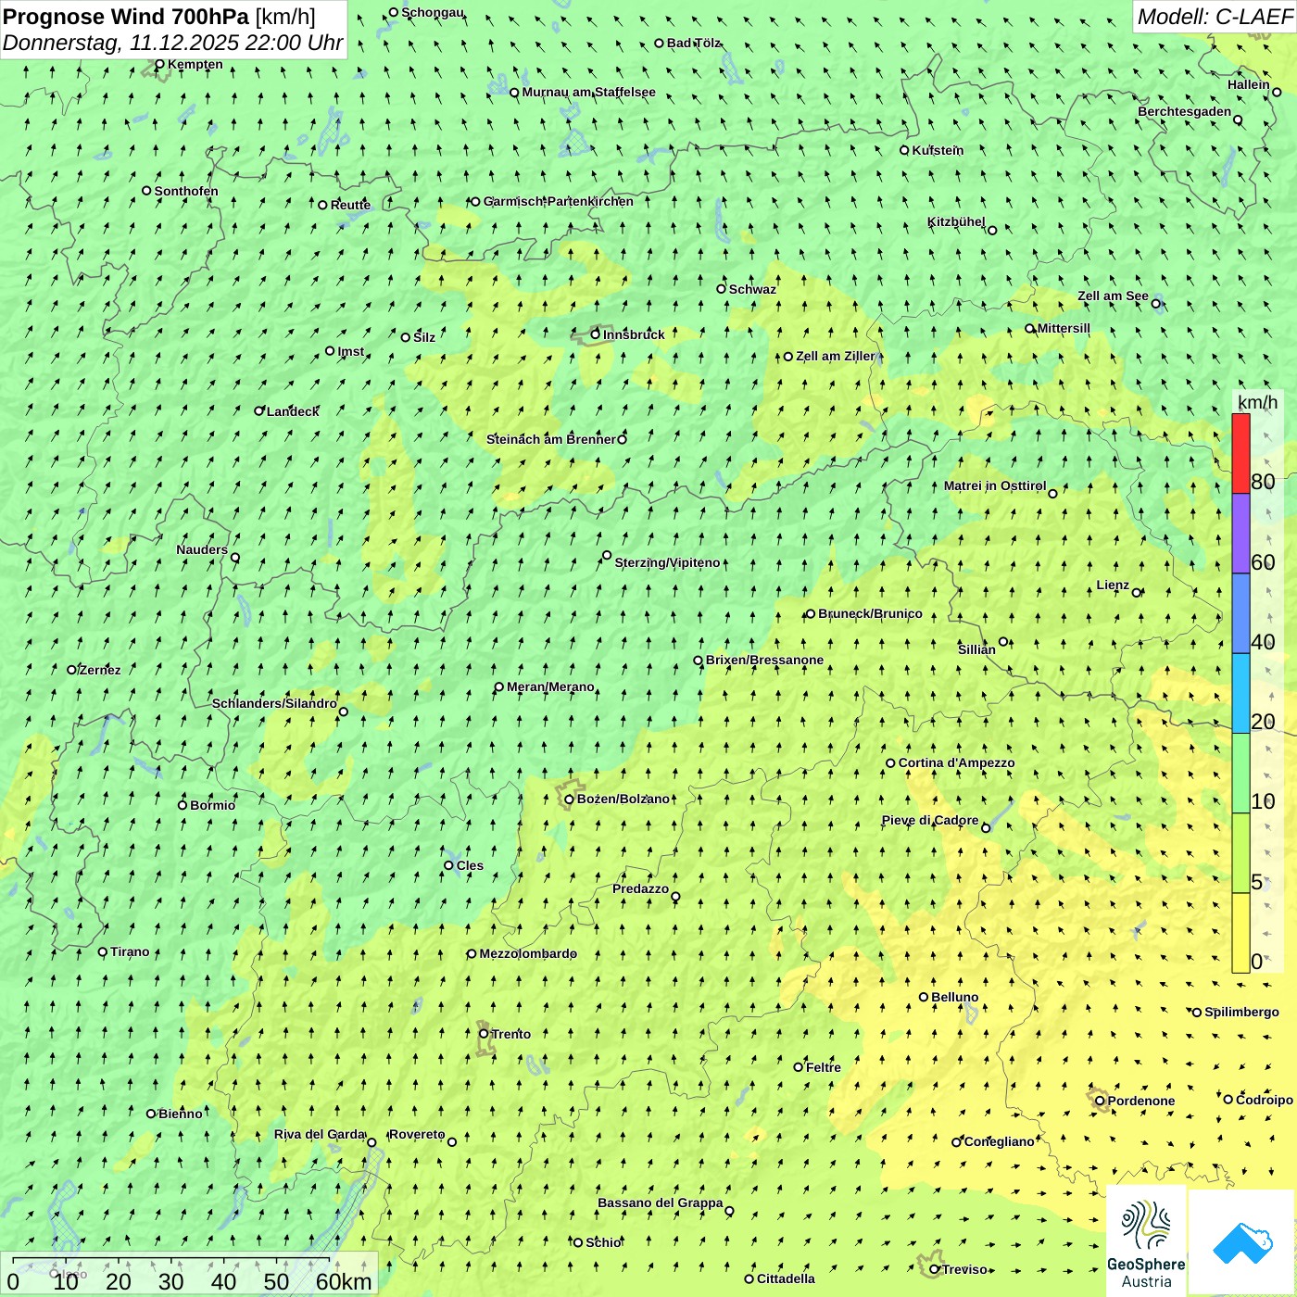Select the Spilimbergo marker circle

(x=1197, y=1013)
